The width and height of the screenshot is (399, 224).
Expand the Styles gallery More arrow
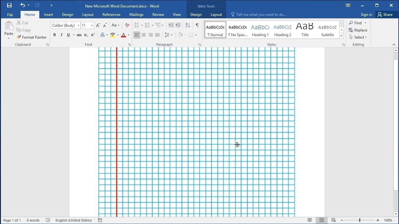coord(341,36)
